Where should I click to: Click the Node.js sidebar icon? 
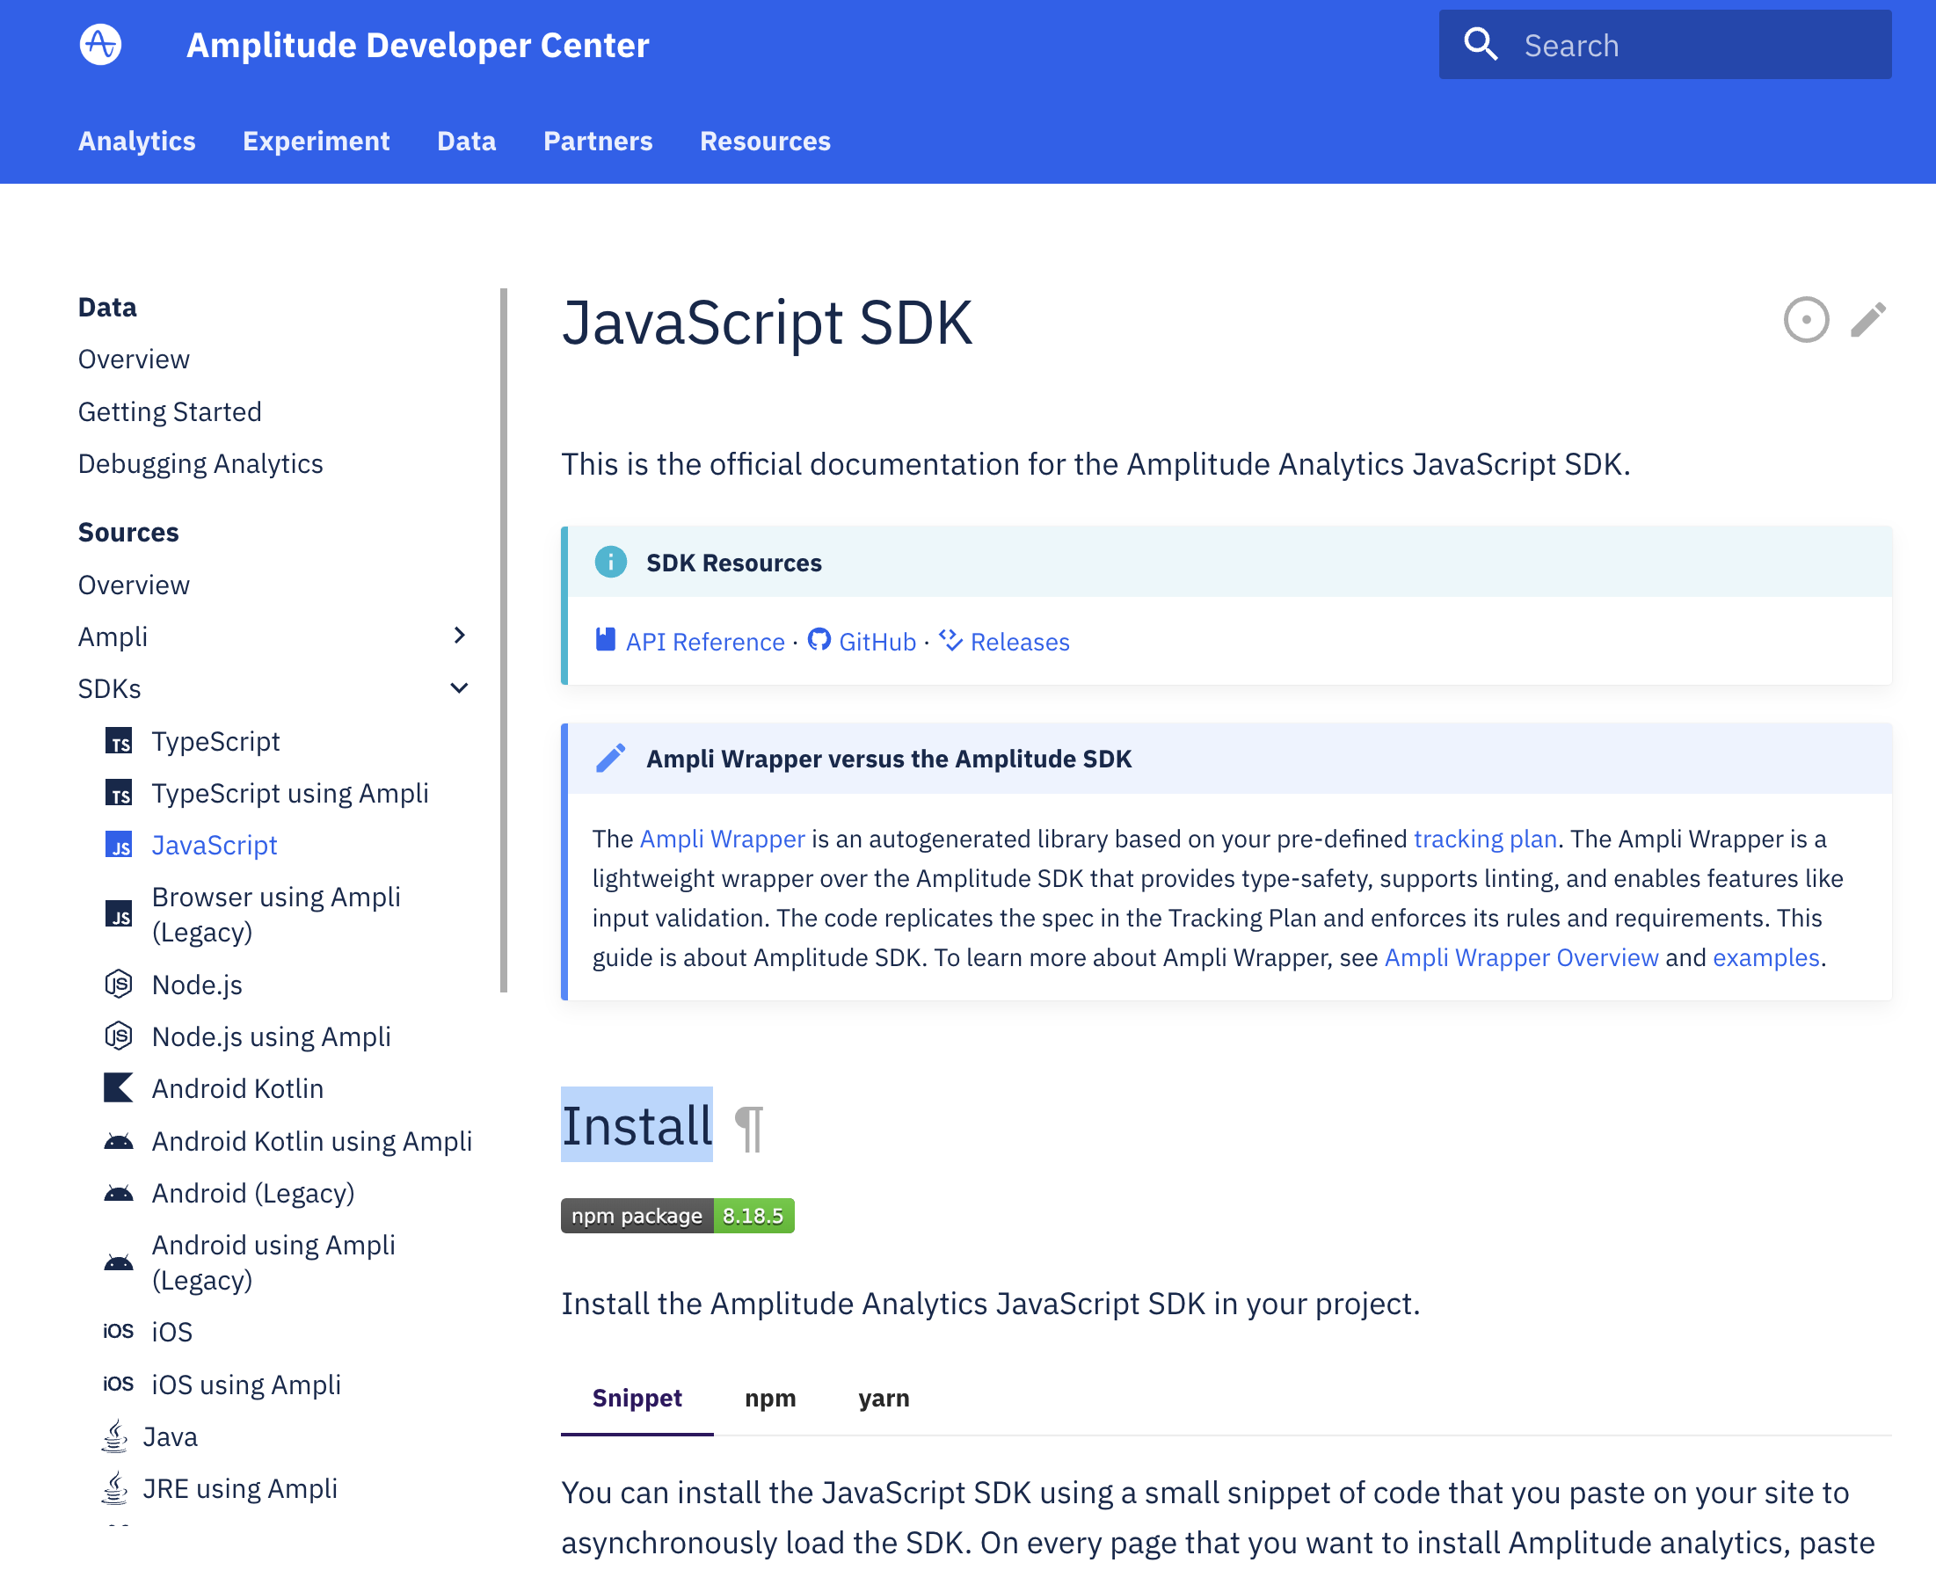coord(119,984)
